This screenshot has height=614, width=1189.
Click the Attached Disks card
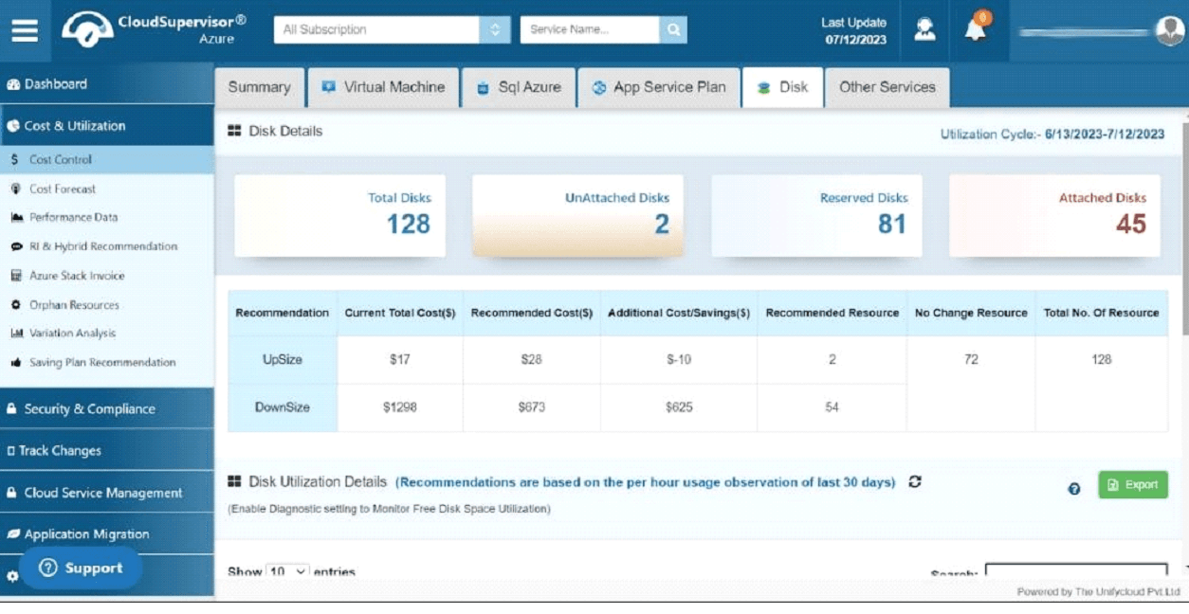pos(1054,215)
